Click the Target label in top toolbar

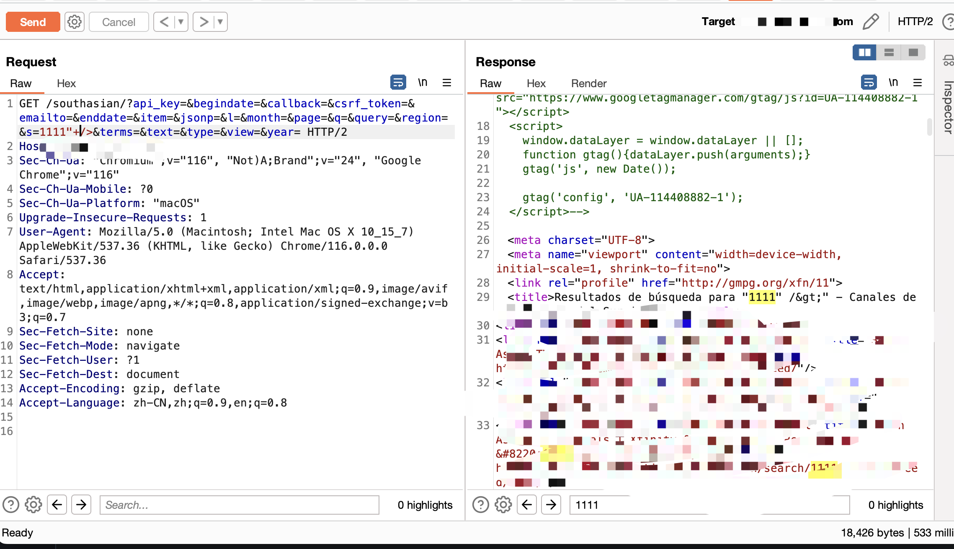[719, 22]
